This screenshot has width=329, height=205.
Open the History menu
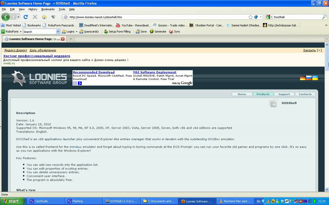pos(33,9)
